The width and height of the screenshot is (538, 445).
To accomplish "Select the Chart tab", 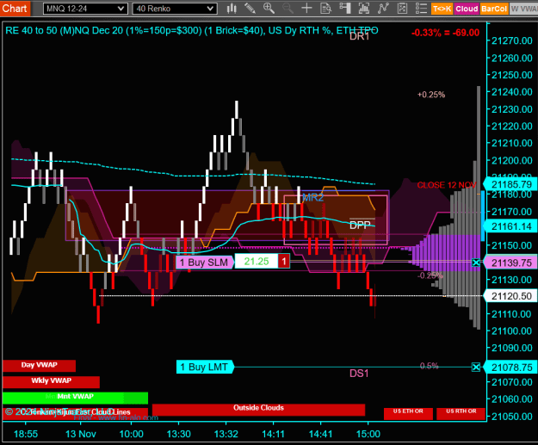I will coord(15,9).
